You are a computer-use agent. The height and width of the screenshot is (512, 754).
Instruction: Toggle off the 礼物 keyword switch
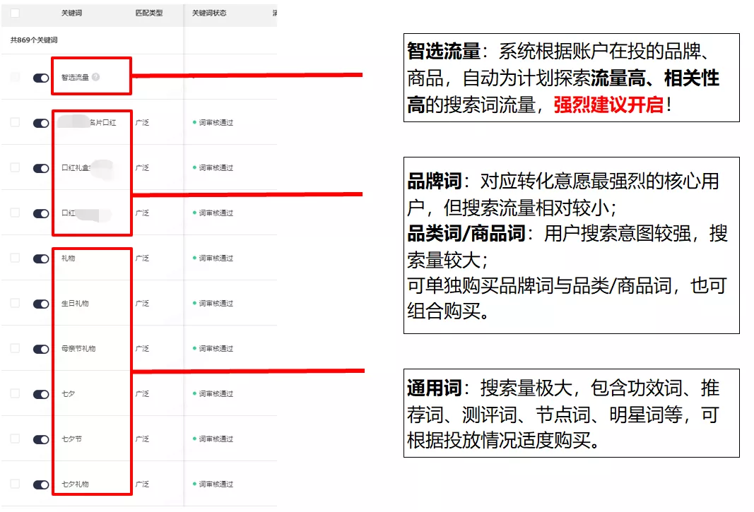[x=41, y=258]
